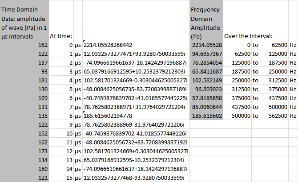The width and height of the screenshot is (298, 182).
Task: Select time domain value 130
Action: pyautogui.click(x=24, y=89)
